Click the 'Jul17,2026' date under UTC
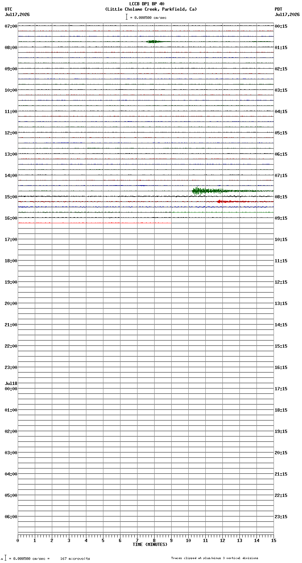 point(17,15)
